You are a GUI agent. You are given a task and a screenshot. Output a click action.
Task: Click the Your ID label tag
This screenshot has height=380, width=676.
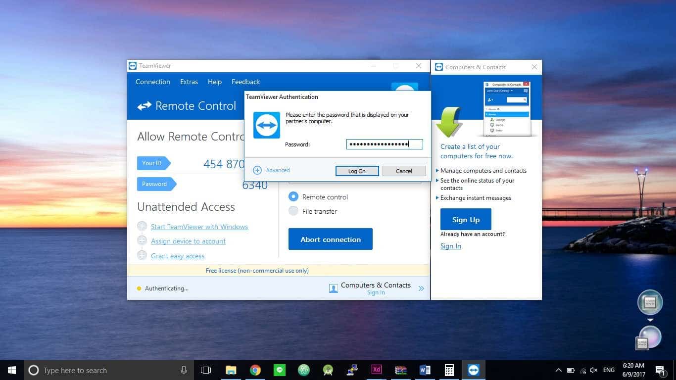click(153, 163)
